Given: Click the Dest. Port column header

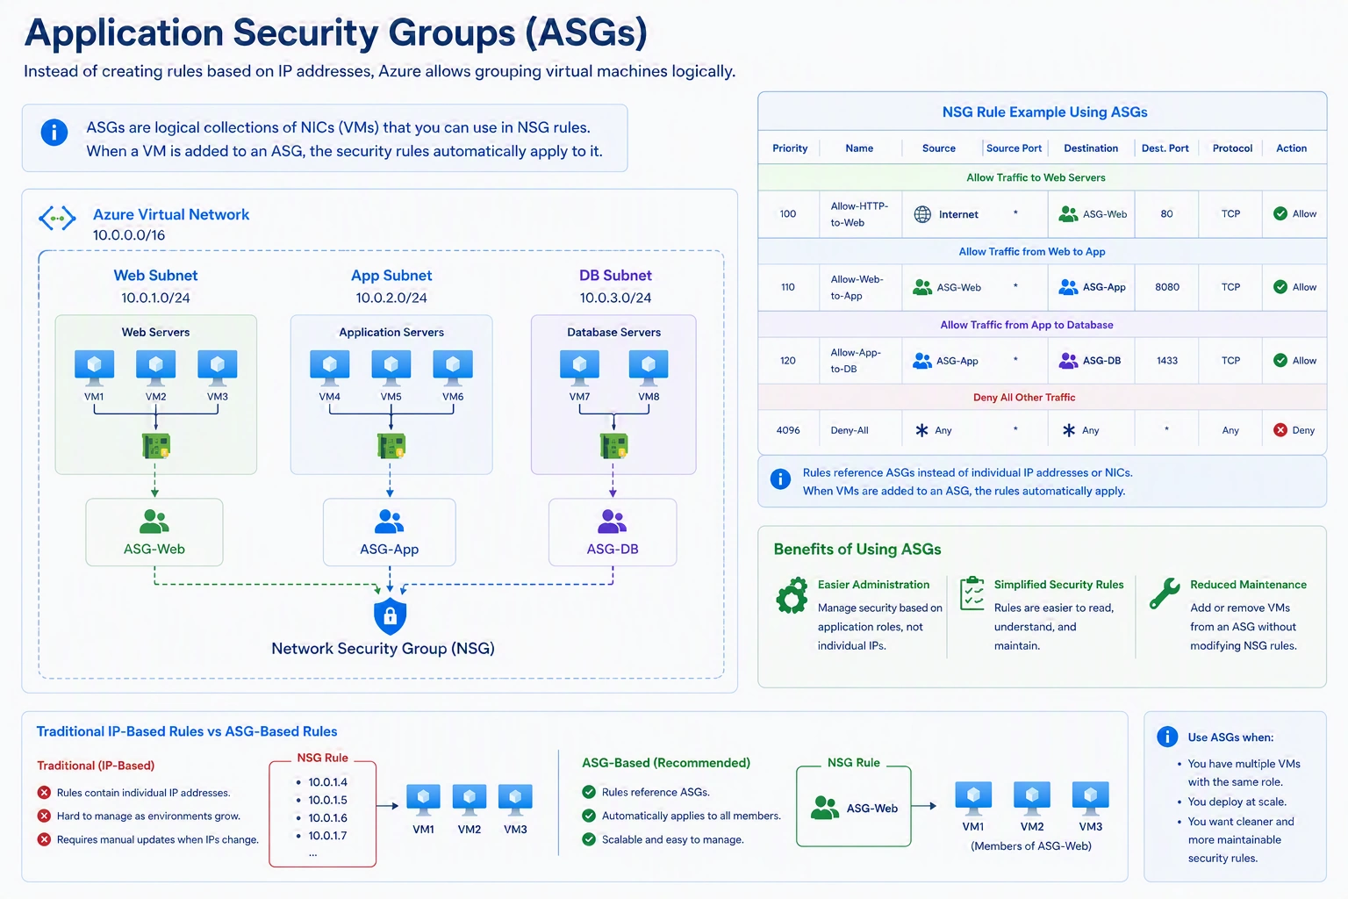Looking at the screenshot, I should point(1165,148).
